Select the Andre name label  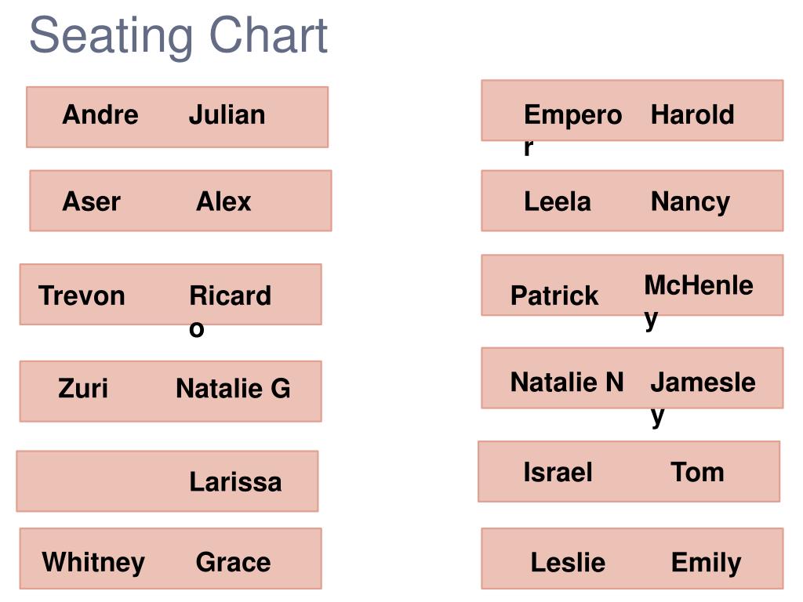(x=100, y=114)
